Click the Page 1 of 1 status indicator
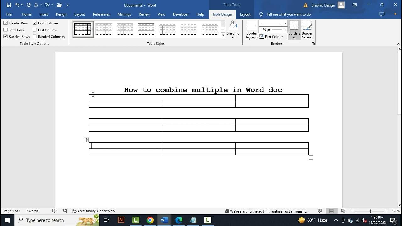The width and height of the screenshot is (402, 226). coord(12,211)
